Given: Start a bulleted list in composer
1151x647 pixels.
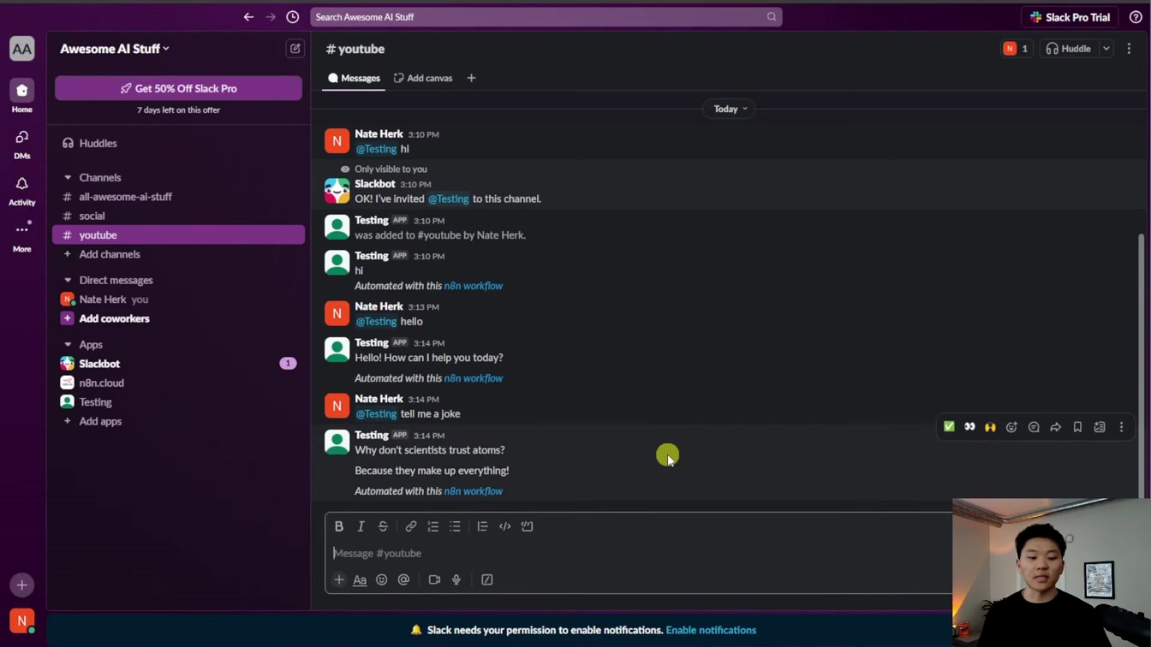Looking at the screenshot, I should [x=456, y=526].
